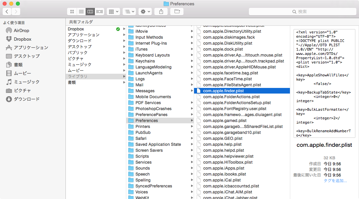Expand the ミュージック folder arrow in first column

[x=124, y=64]
